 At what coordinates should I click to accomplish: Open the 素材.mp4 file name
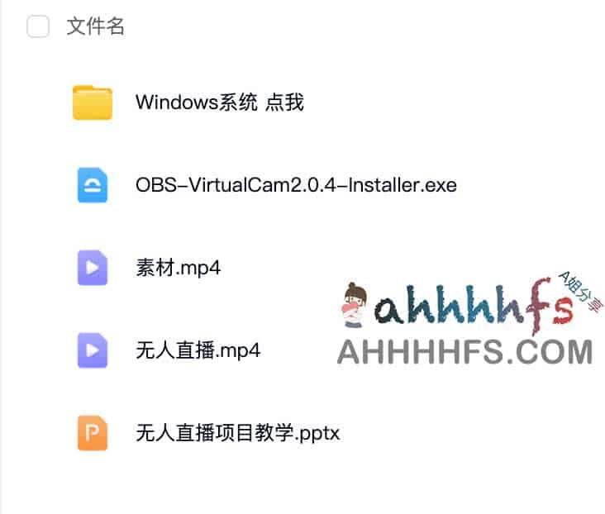click(x=178, y=268)
